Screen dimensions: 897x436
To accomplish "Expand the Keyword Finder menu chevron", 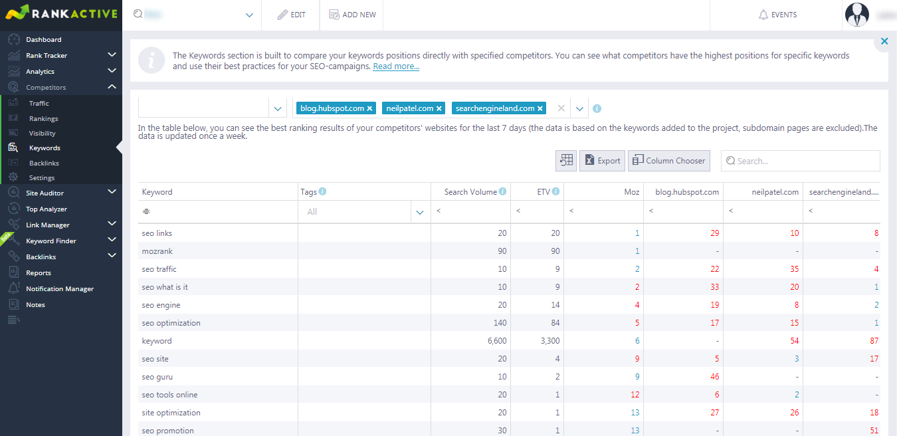I will click(112, 240).
